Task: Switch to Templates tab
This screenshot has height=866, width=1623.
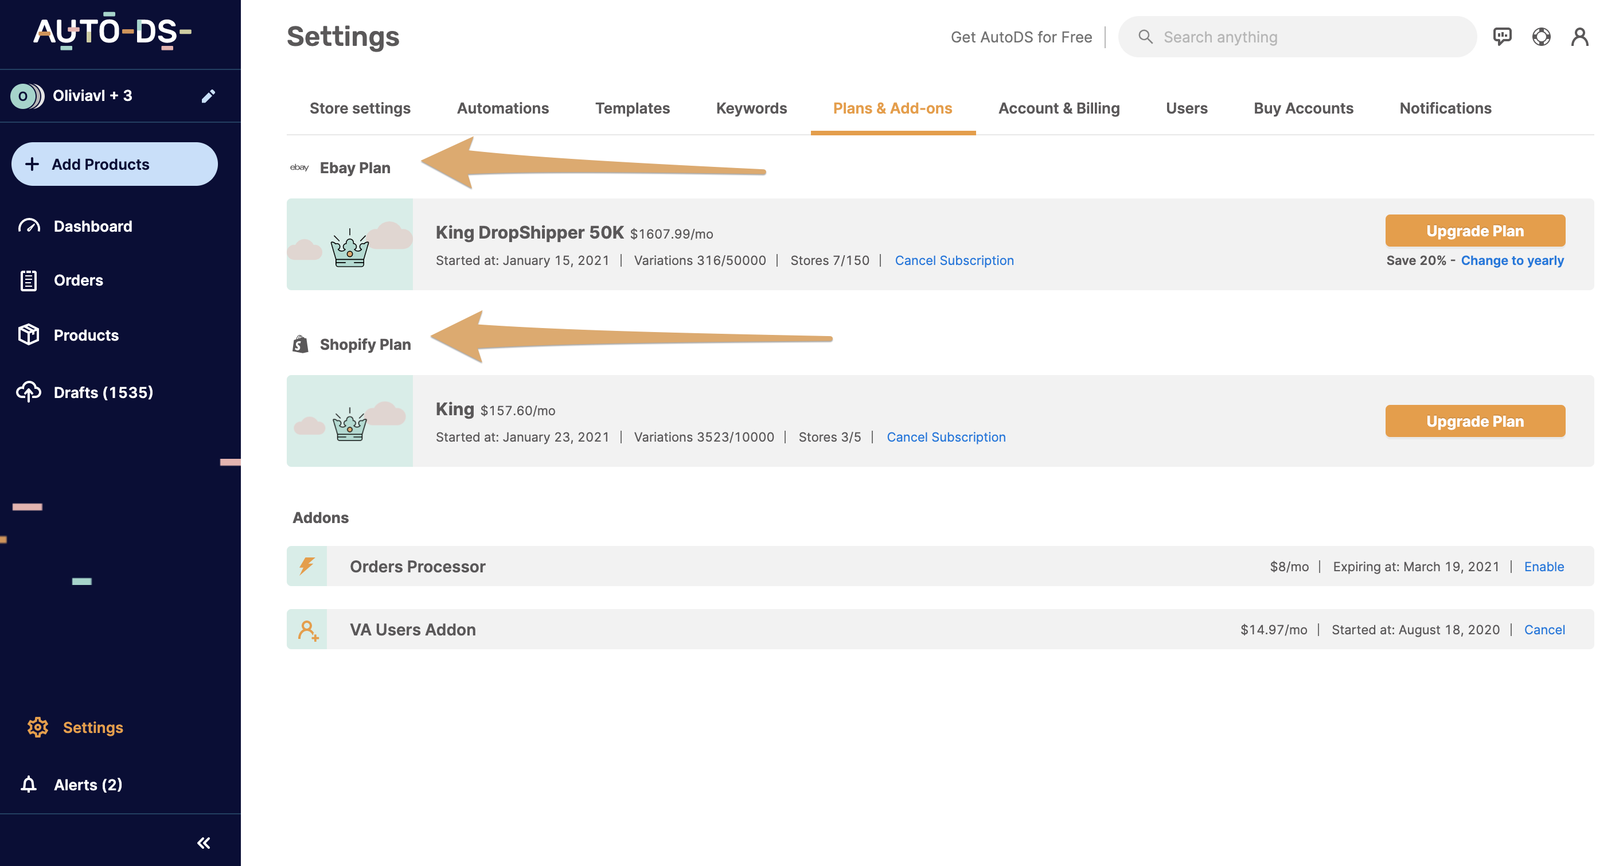Action: pos(632,108)
